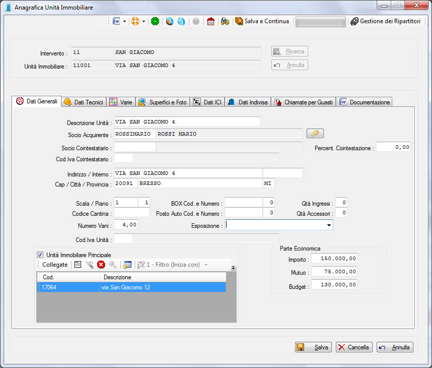Switch to Dati Generali tab
Viewport: 432px width, 368px height.
coord(37,101)
